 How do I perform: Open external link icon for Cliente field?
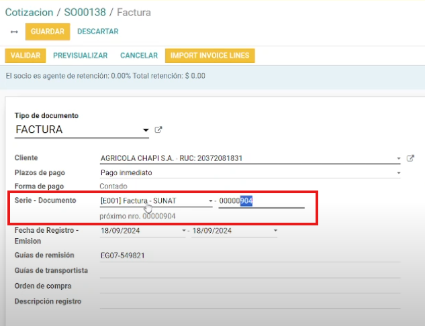pyautogui.click(x=411, y=158)
